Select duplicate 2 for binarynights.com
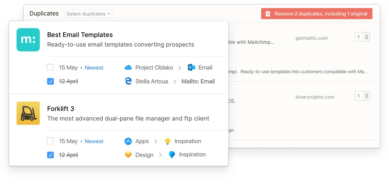This screenshot has width=389, height=184. (x=367, y=96)
